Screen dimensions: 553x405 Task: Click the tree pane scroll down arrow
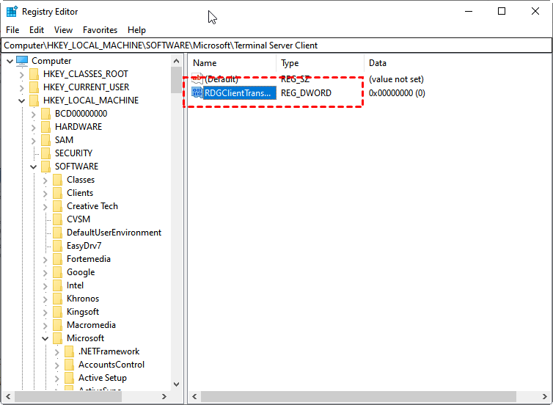(176, 384)
